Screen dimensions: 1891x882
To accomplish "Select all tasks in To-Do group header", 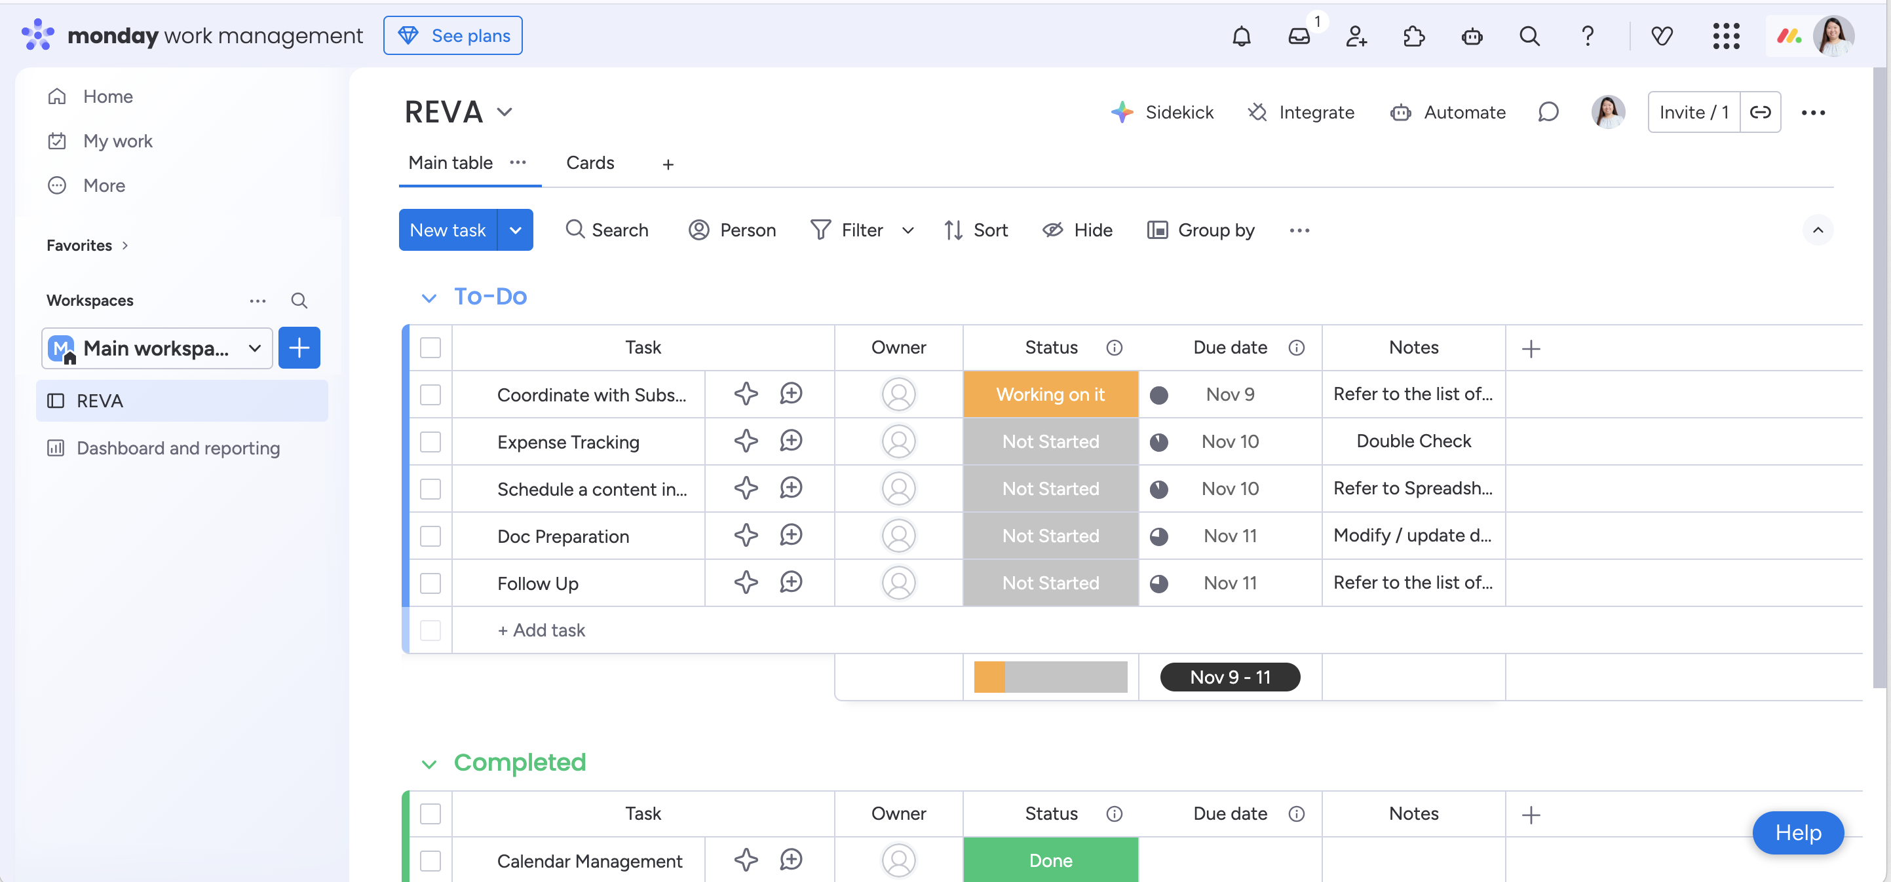I will (430, 348).
